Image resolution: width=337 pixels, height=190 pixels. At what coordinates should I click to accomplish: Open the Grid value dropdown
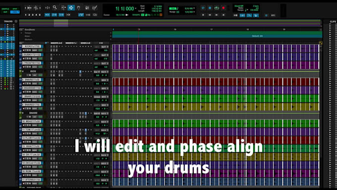coord(194,8)
